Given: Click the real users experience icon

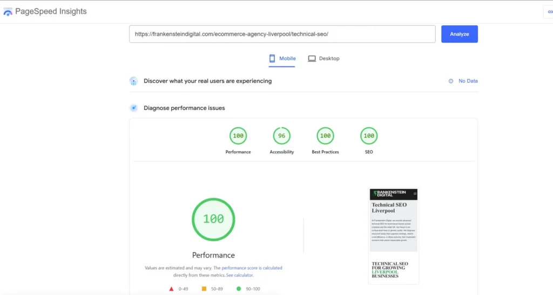Looking at the screenshot, I should 133,81.
